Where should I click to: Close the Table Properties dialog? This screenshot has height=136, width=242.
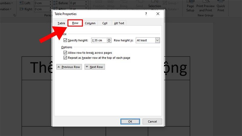158,14
